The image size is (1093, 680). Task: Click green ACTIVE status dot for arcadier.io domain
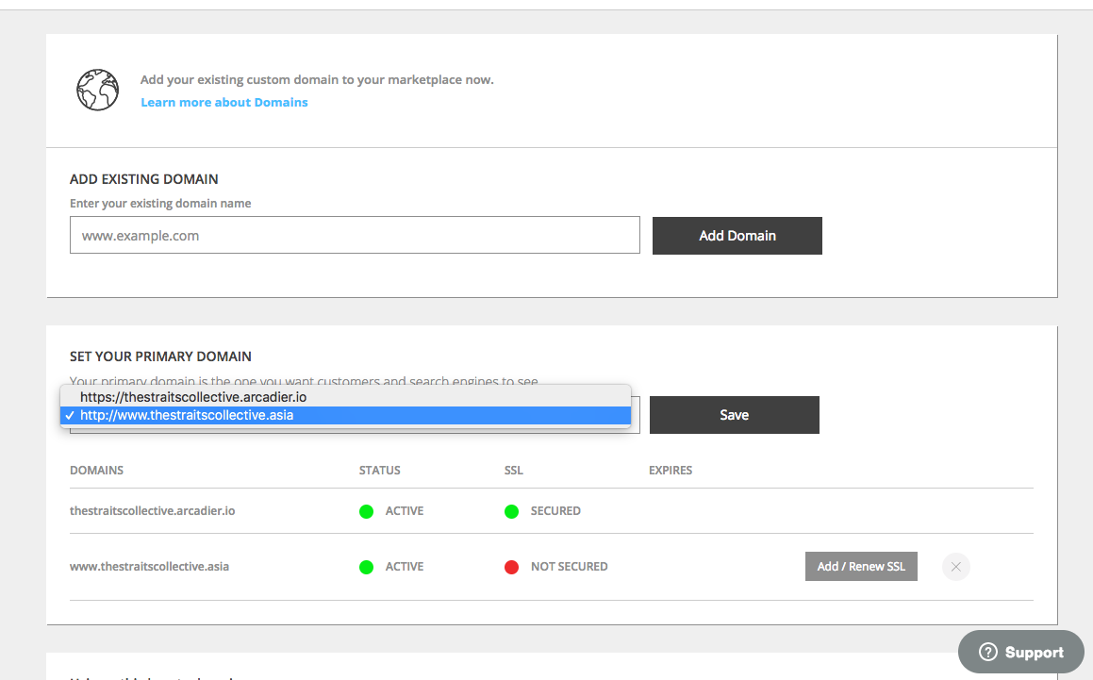(x=366, y=511)
